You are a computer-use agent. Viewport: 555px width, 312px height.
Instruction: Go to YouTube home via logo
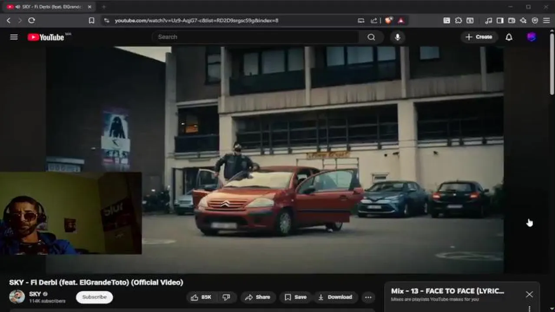pos(46,37)
